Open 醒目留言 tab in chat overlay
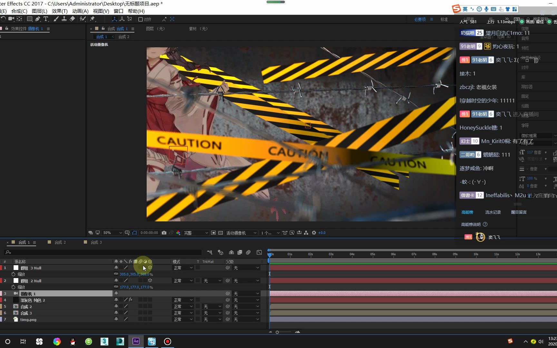The height and width of the screenshot is (348, 557). tap(519, 212)
